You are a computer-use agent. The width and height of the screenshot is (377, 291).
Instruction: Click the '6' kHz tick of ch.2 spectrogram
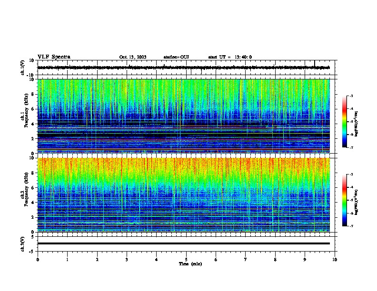pos(33,188)
